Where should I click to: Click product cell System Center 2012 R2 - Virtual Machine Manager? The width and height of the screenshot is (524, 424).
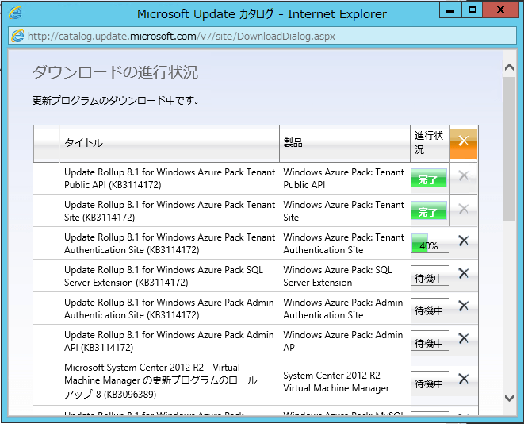click(336, 381)
